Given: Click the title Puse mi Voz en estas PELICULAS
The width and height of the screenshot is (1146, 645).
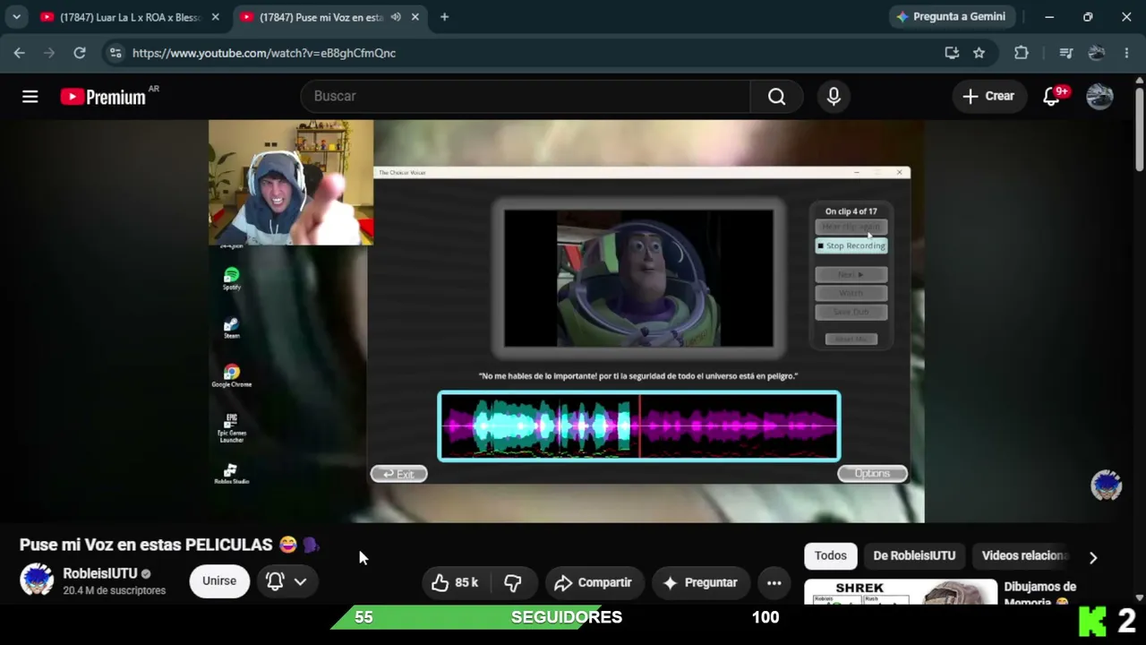Looking at the screenshot, I should click(x=146, y=545).
